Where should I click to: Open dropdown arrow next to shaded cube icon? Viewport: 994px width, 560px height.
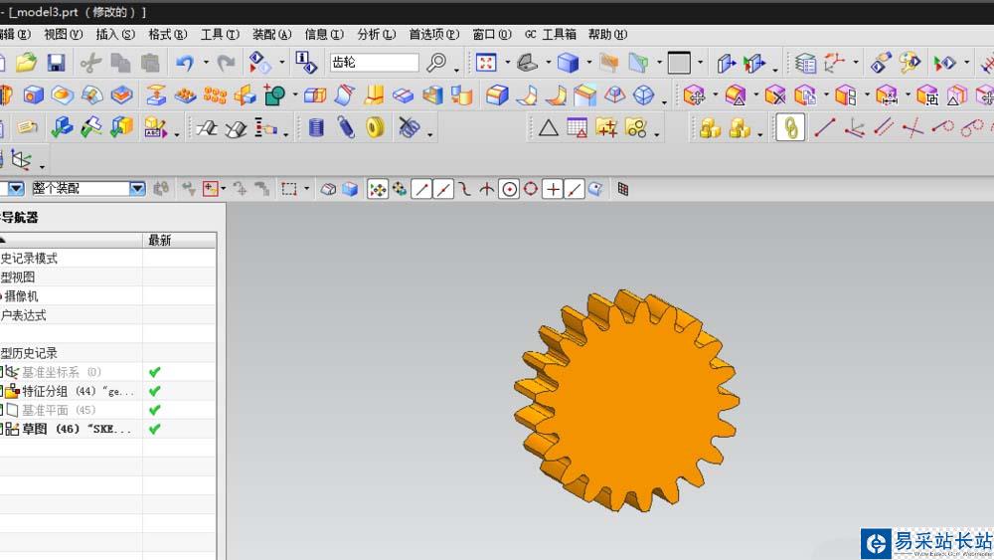(x=588, y=63)
